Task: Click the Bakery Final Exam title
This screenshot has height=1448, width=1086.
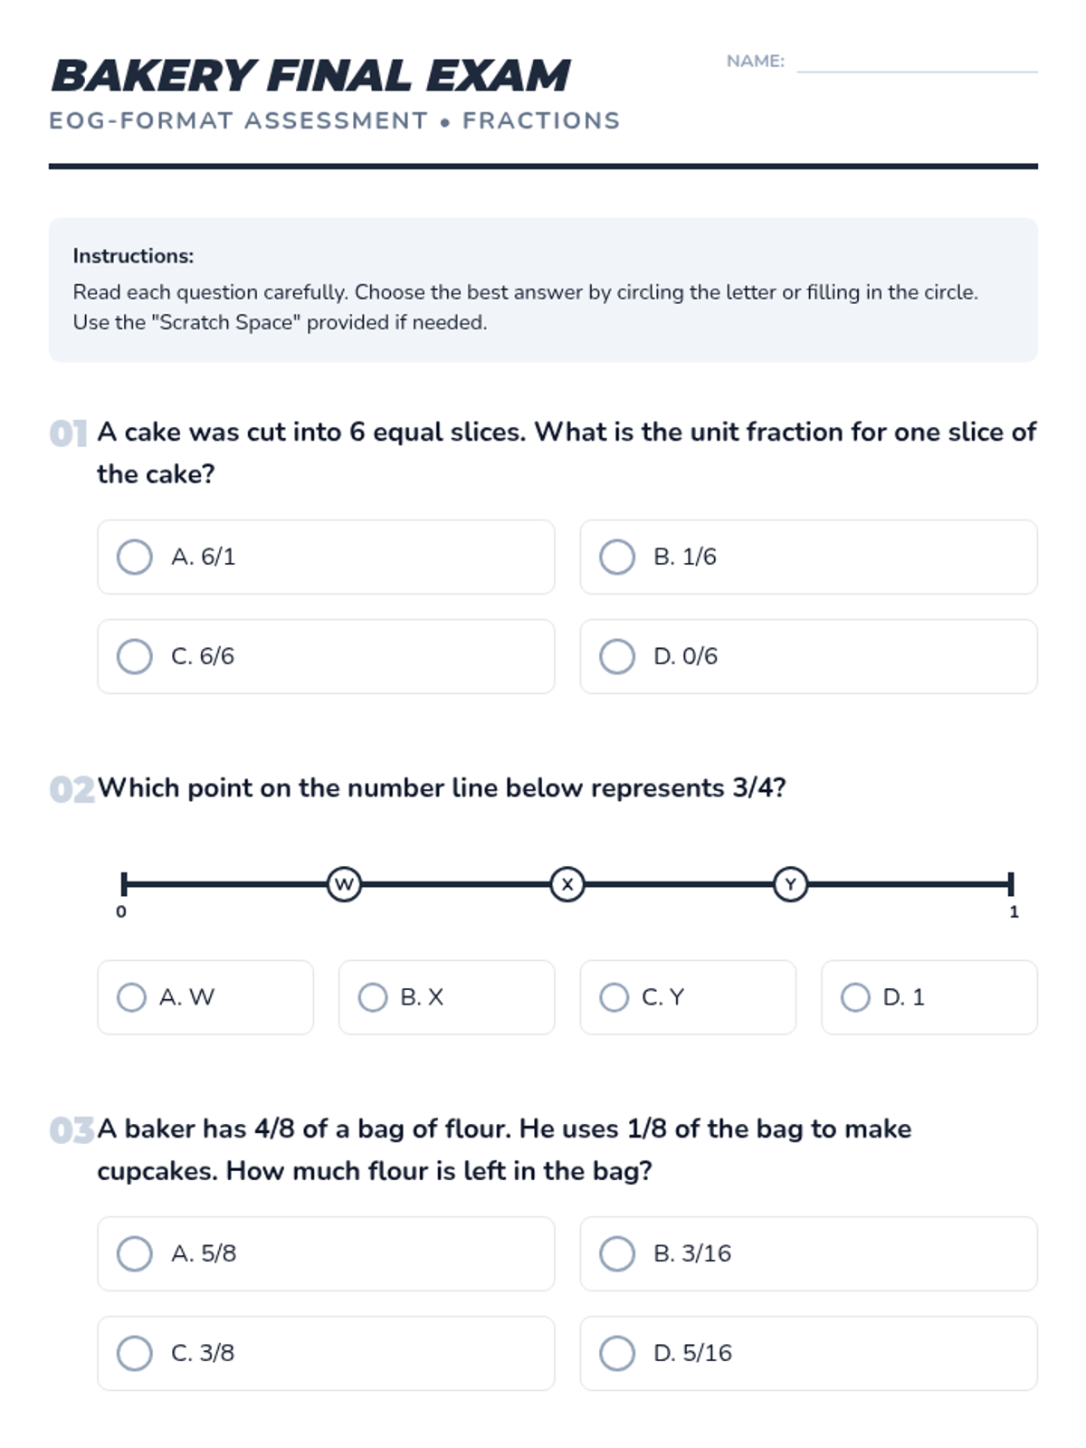Action: pyautogui.click(x=310, y=76)
